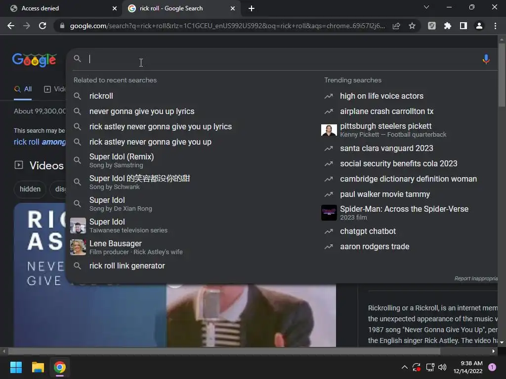506x379 pixels.
Task: Click the vertical page scrollbar
Action: click(502, 75)
